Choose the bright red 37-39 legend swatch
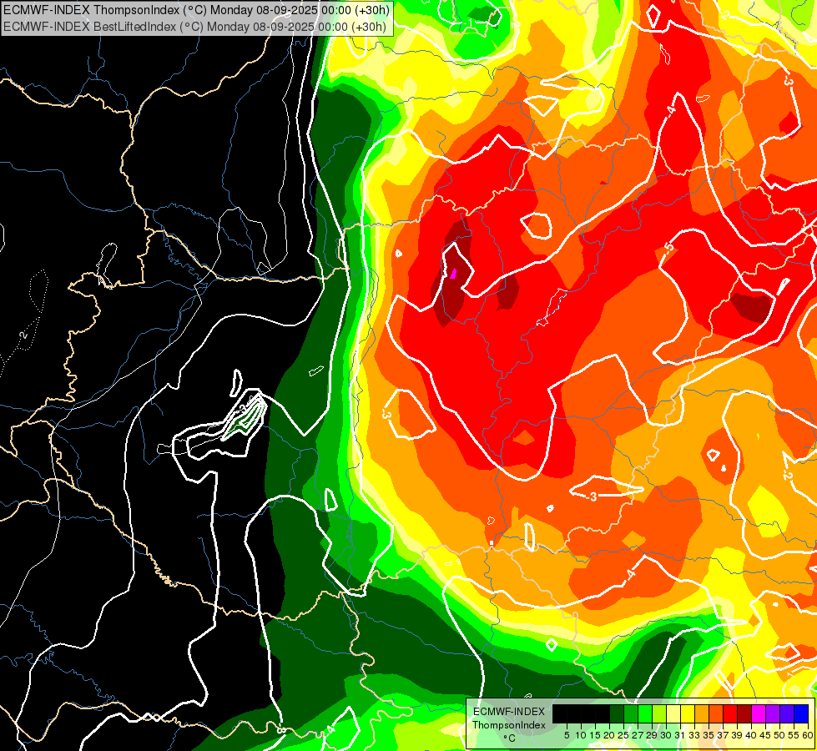 (730, 713)
